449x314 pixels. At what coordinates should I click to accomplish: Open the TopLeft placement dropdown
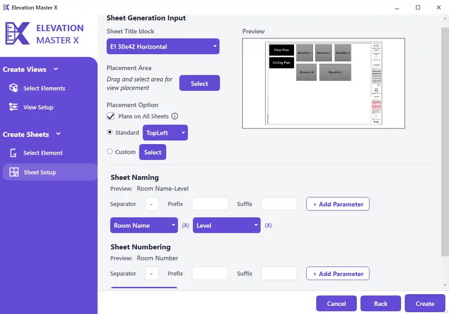coord(165,133)
